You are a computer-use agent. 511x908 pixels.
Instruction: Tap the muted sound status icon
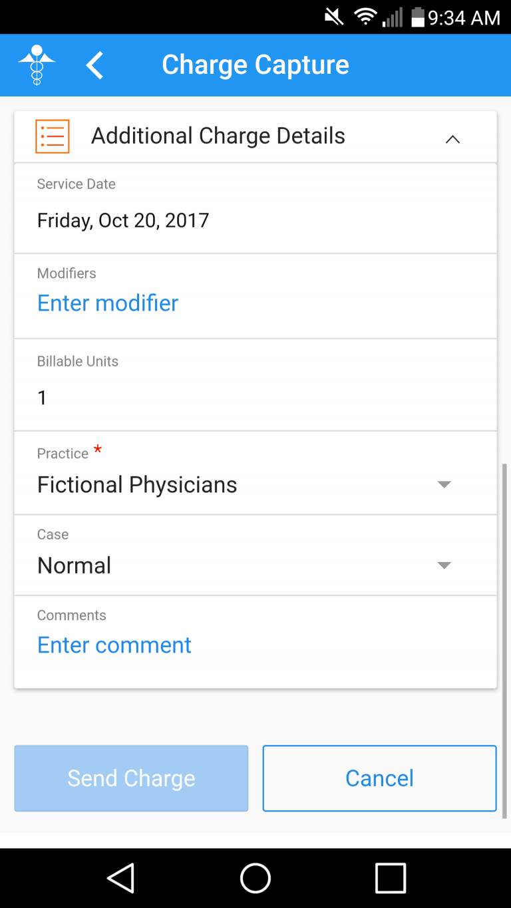click(334, 17)
